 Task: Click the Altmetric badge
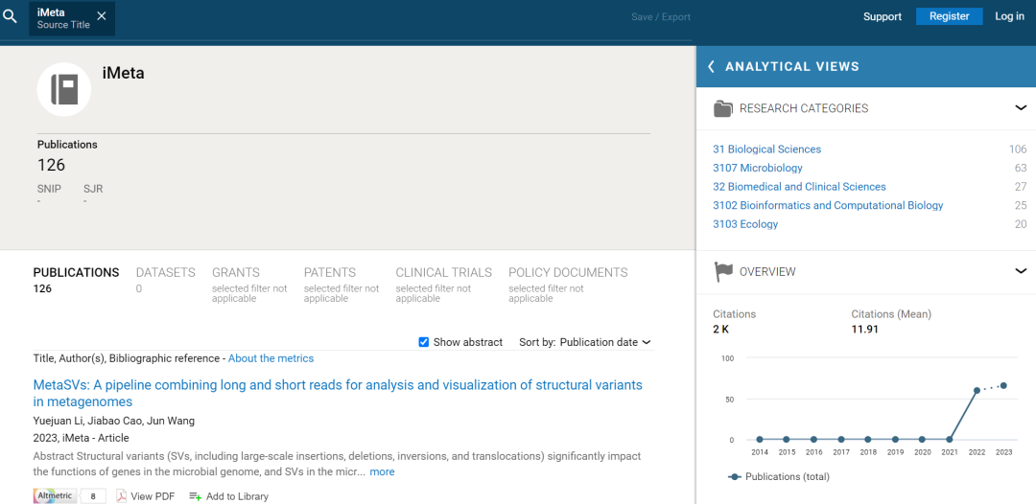tap(57, 496)
